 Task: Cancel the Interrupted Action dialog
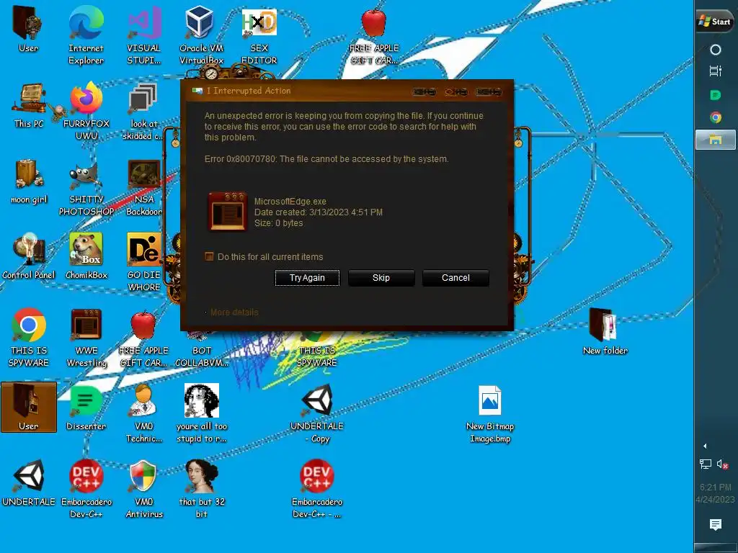(x=455, y=278)
